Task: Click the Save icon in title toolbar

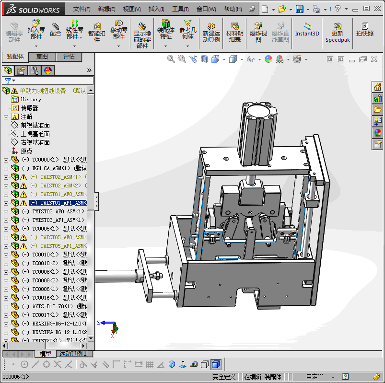Action: point(300,9)
